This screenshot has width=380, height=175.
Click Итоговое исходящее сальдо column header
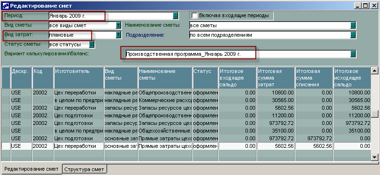pos(352,78)
